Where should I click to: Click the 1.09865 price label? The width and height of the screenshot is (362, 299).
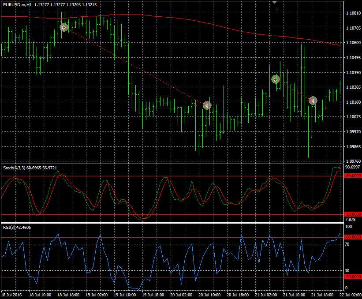click(353, 146)
